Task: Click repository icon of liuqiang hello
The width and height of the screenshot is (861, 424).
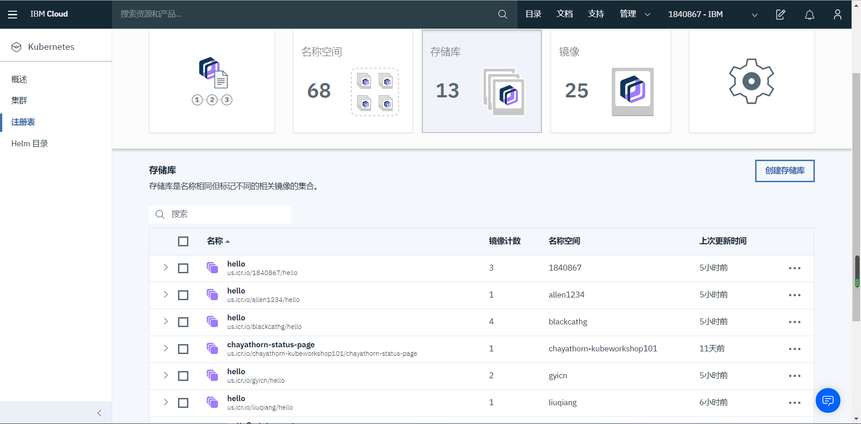Action: pyautogui.click(x=213, y=402)
